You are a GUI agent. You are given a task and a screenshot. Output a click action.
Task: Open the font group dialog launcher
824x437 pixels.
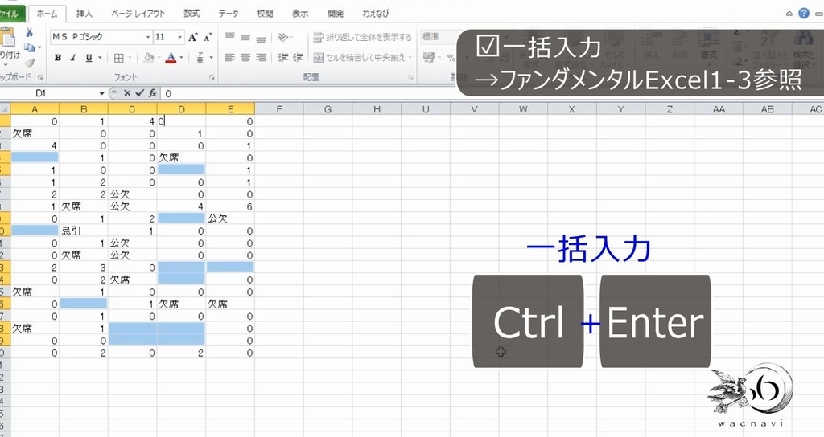click(212, 78)
